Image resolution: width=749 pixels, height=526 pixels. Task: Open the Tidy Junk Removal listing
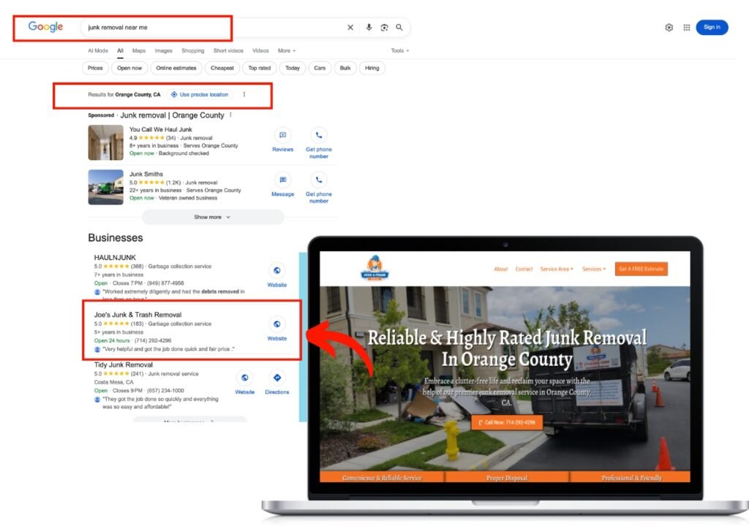point(123,365)
